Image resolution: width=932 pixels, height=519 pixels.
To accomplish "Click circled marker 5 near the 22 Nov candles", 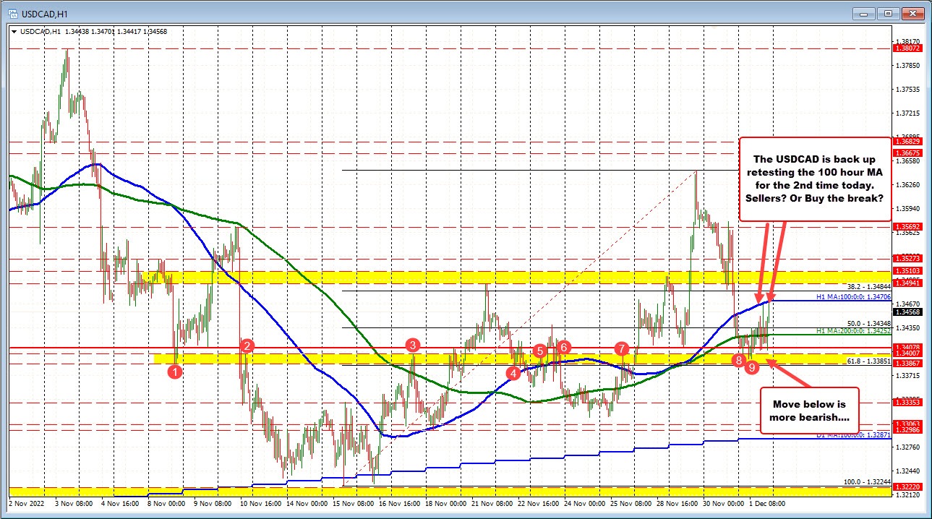I will click(x=539, y=351).
